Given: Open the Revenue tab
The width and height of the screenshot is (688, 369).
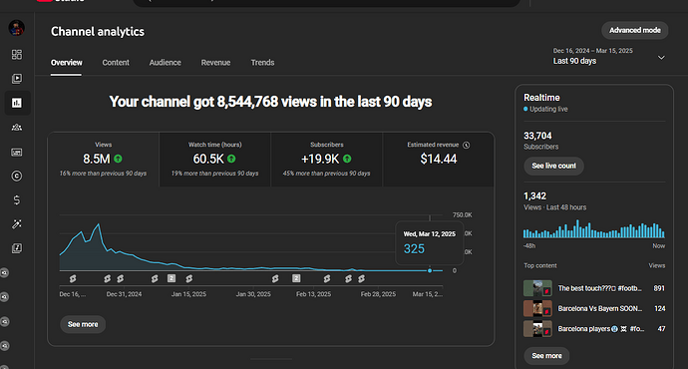Looking at the screenshot, I should pos(215,63).
